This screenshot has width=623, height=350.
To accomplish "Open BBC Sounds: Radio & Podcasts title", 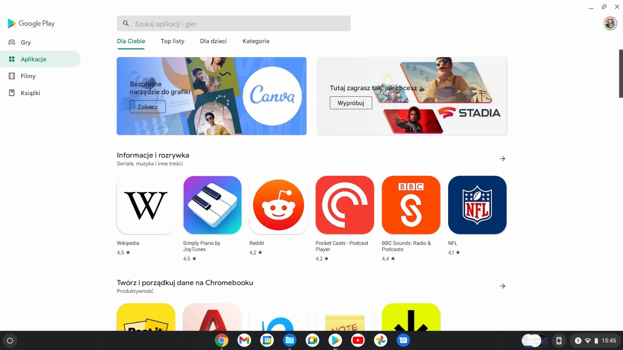I will click(x=406, y=246).
